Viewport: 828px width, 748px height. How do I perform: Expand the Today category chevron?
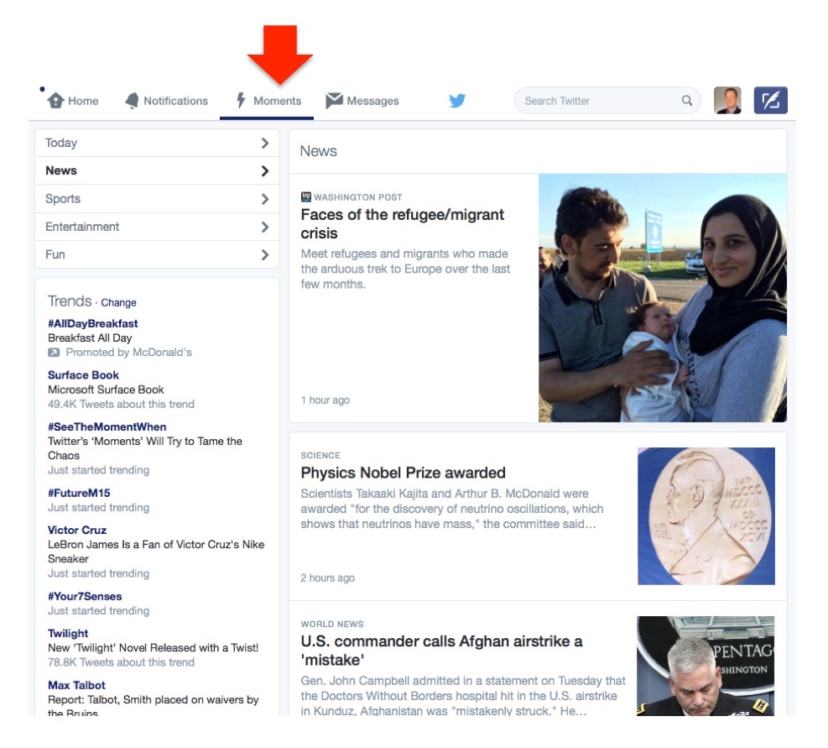pos(264,144)
